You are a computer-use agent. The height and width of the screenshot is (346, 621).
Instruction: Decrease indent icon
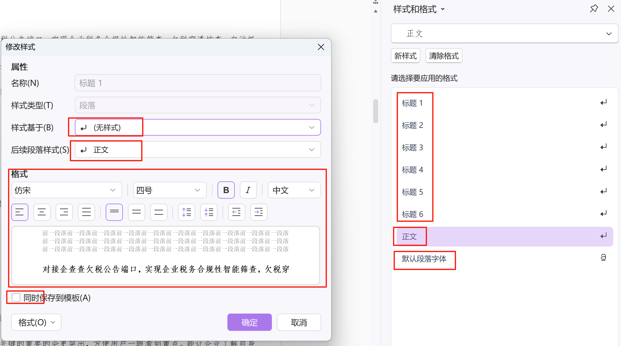click(236, 212)
